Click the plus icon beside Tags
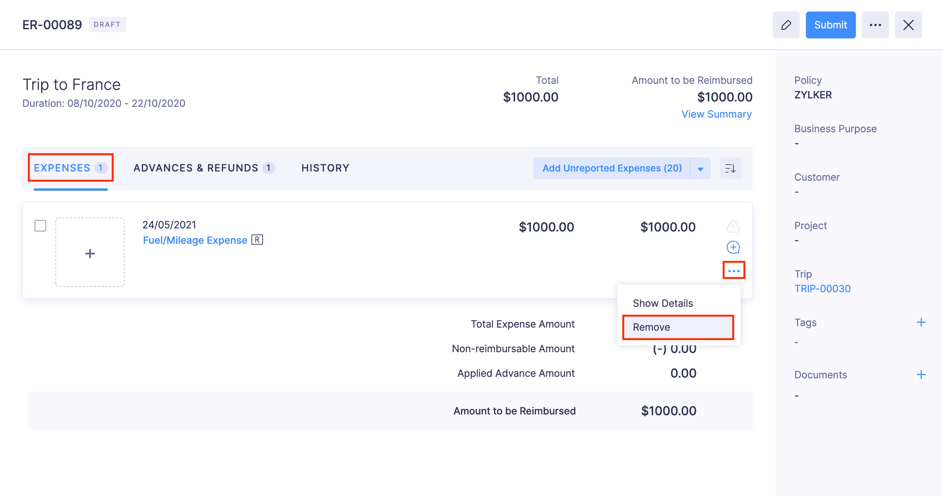This screenshot has height=496, width=942. pos(922,321)
